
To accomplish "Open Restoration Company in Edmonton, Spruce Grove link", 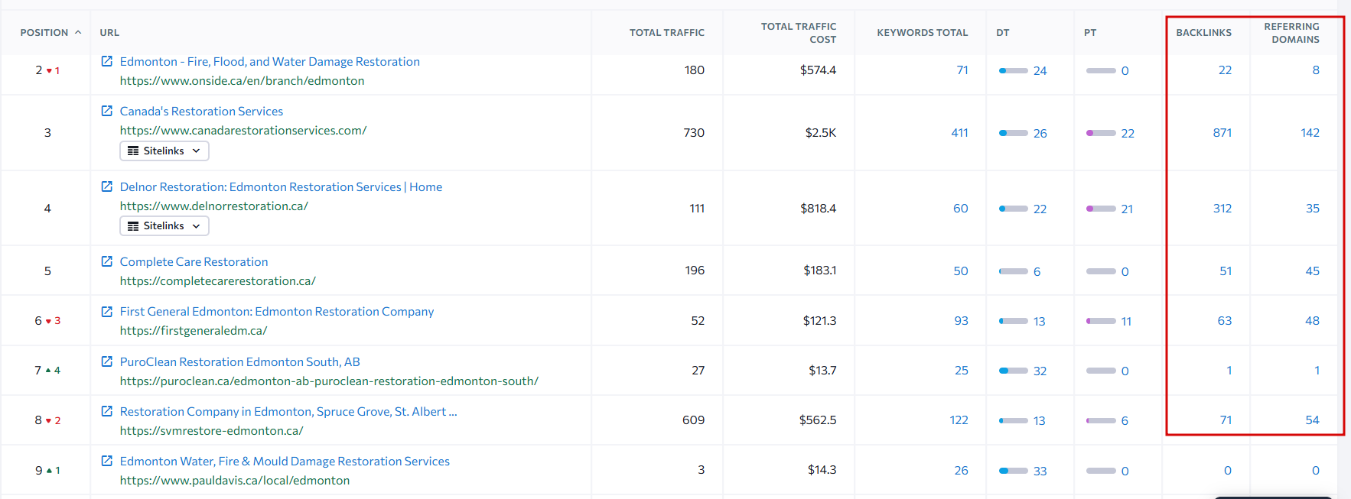I will coord(288,411).
